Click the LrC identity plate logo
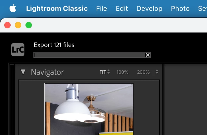Screen dimensions: 207x135 pyautogui.click(x=18, y=50)
